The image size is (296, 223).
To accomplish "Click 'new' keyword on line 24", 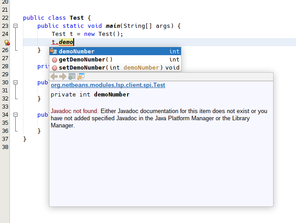I will [x=89, y=34].
